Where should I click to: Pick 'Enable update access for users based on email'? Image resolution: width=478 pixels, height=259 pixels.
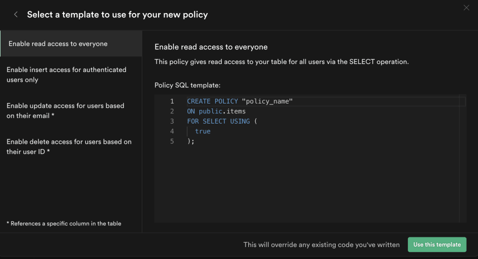[71, 111]
